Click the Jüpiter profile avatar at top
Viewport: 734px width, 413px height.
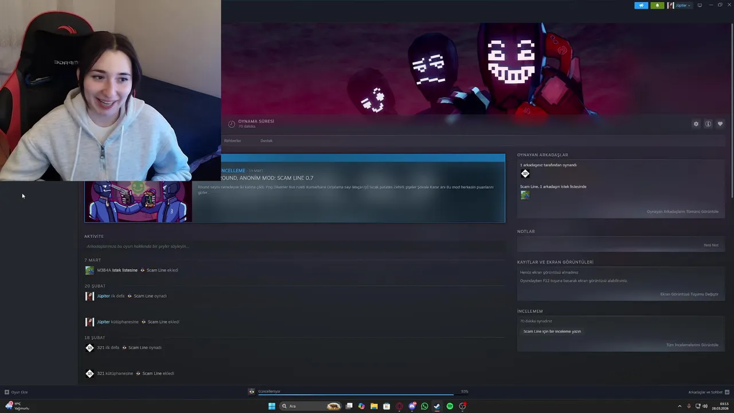click(x=670, y=5)
